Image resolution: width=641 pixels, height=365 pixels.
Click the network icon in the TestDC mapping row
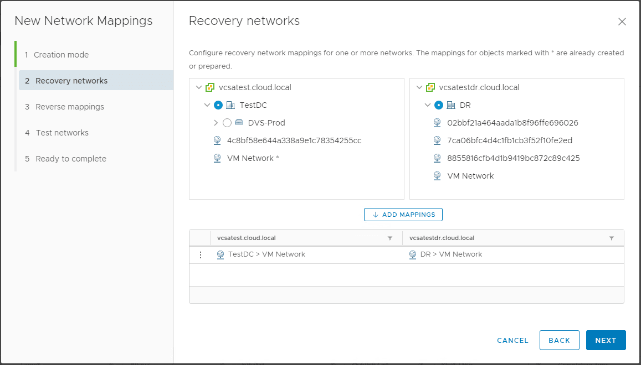pos(220,254)
